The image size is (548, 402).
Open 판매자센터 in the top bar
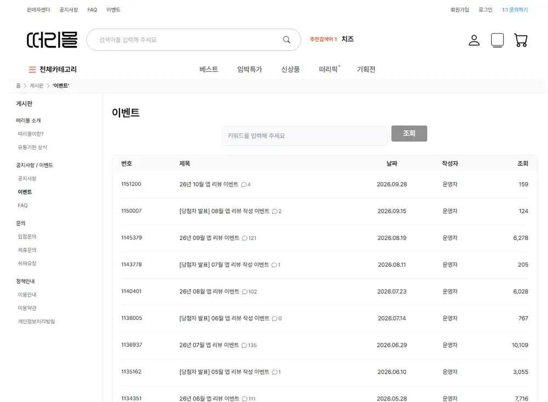(x=38, y=10)
